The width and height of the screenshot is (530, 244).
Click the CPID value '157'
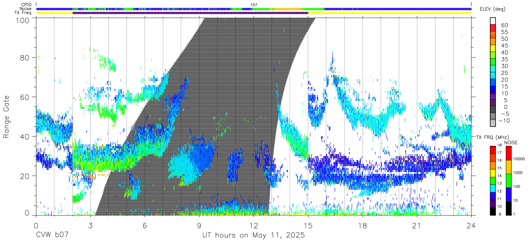coord(254,5)
